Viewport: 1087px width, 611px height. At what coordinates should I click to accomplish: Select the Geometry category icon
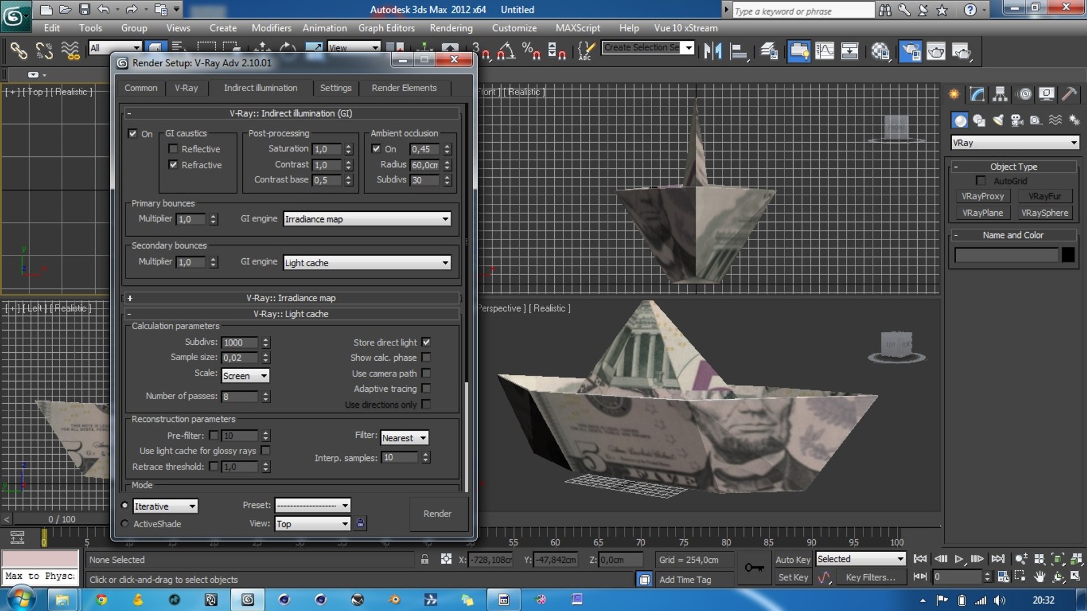[960, 120]
